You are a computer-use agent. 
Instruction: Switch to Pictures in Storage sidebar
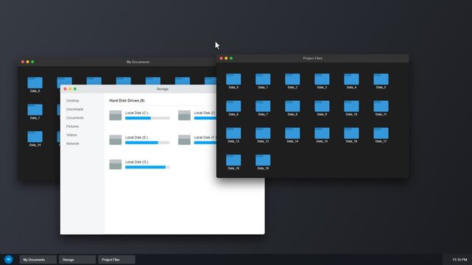tap(73, 127)
